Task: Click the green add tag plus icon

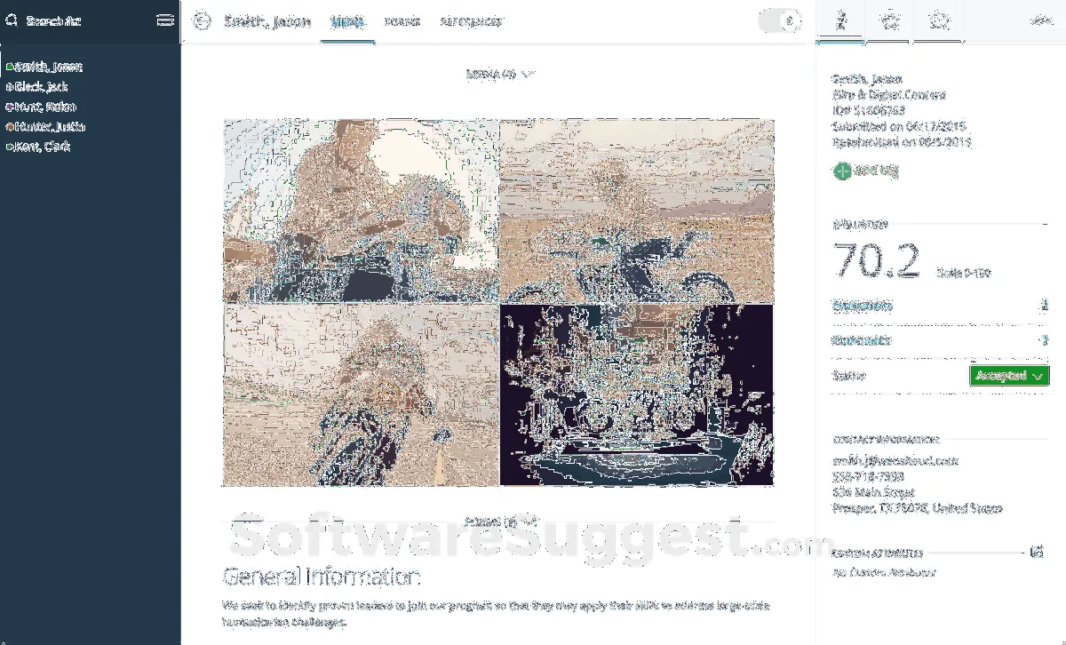Action: tap(841, 171)
